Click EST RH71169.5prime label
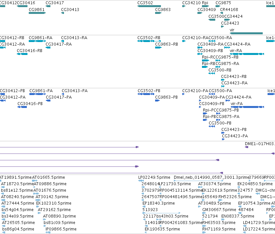The image size is (275, 234). click(219, 229)
